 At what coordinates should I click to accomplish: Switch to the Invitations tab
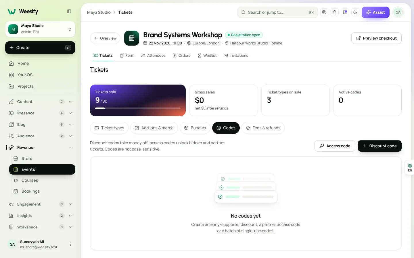click(236, 56)
